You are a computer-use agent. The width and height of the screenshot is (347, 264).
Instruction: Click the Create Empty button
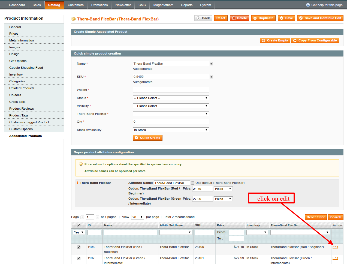click(x=275, y=40)
